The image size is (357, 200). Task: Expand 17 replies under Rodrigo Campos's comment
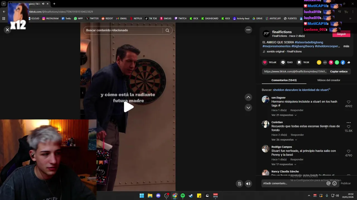click(284, 164)
